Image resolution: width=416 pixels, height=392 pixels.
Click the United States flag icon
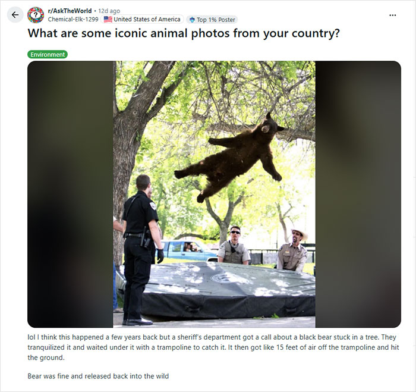pyautogui.click(x=108, y=20)
